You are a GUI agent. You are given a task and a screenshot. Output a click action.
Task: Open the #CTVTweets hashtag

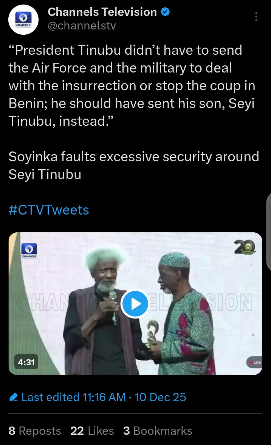click(49, 210)
